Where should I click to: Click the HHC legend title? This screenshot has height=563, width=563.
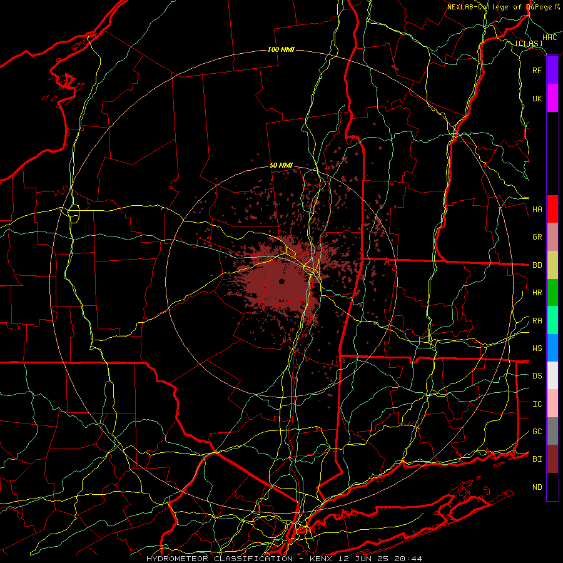click(550, 38)
